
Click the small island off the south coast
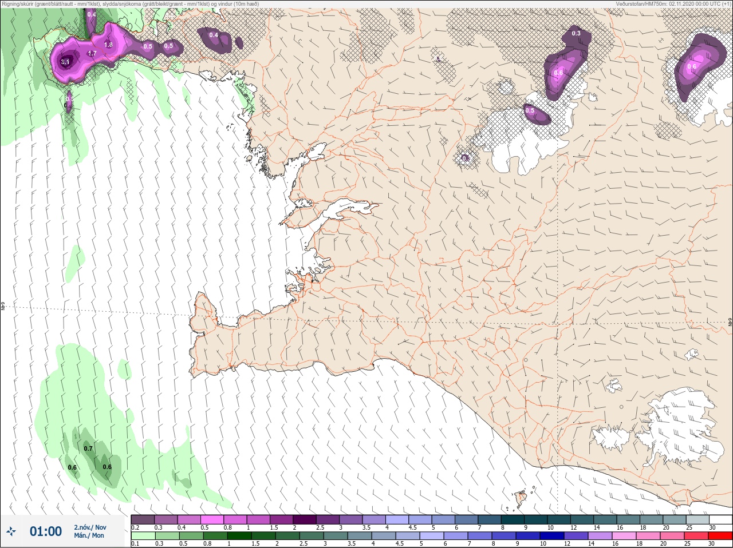click(521, 499)
